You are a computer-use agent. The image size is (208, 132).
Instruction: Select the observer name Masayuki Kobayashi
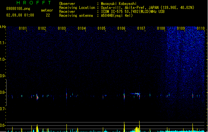(119, 4)
